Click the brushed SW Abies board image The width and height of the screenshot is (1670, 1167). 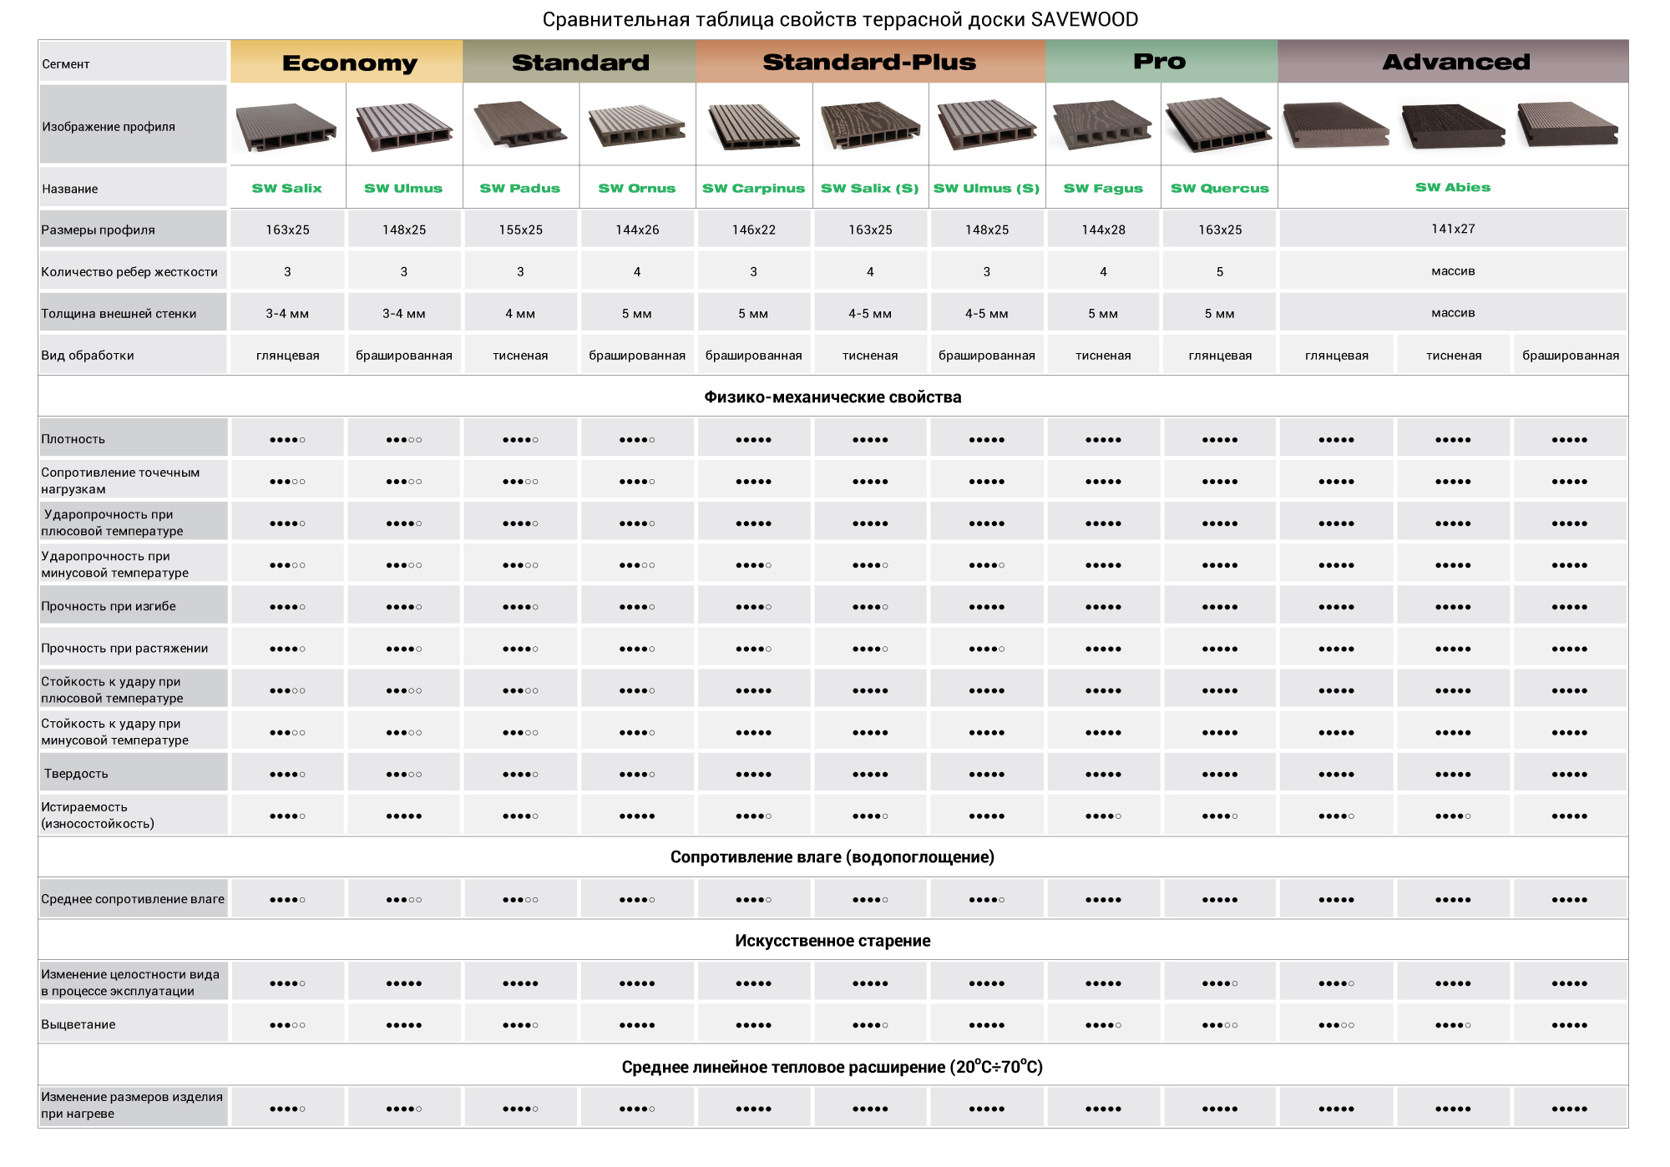(x=1569, y=124)
